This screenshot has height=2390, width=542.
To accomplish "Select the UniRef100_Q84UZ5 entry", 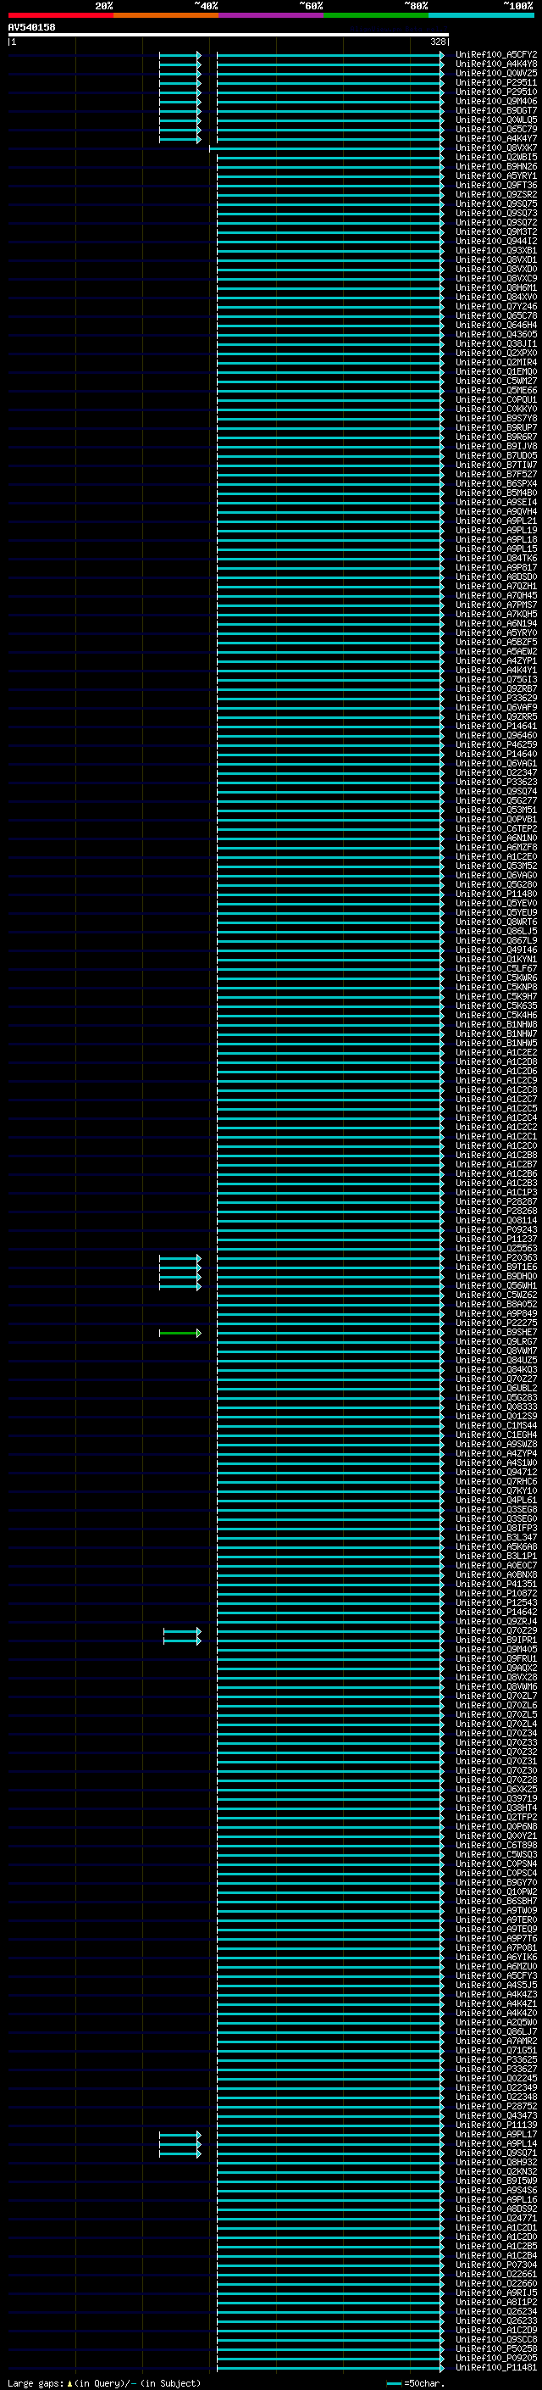I will [496, 1361].
